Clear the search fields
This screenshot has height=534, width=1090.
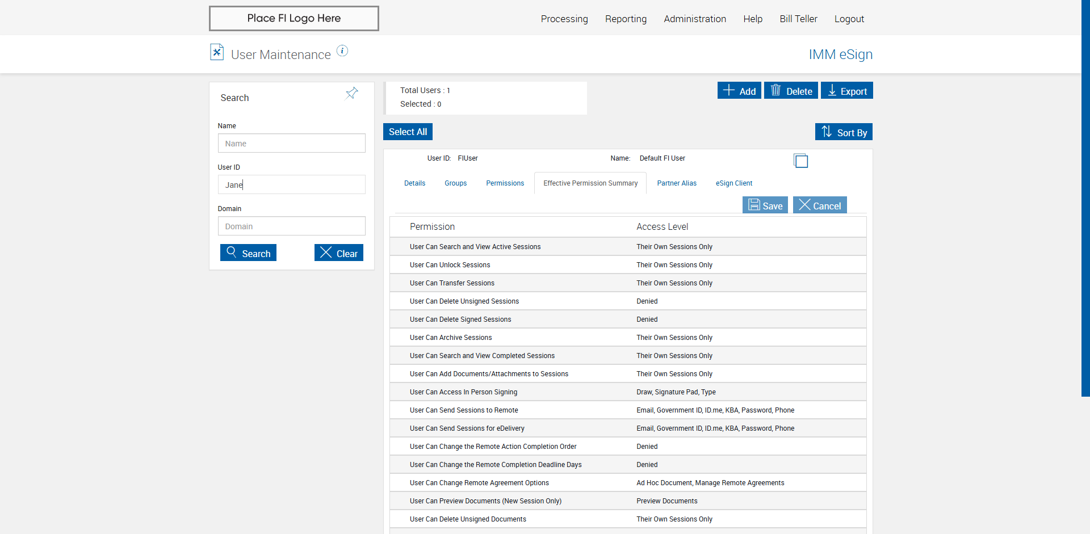pos(339,253)
